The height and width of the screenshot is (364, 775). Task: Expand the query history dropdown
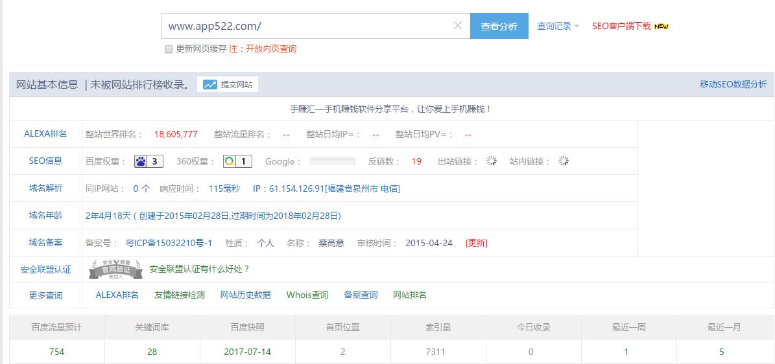point(558,27)
